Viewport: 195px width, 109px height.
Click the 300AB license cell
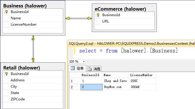pos(142,87)
